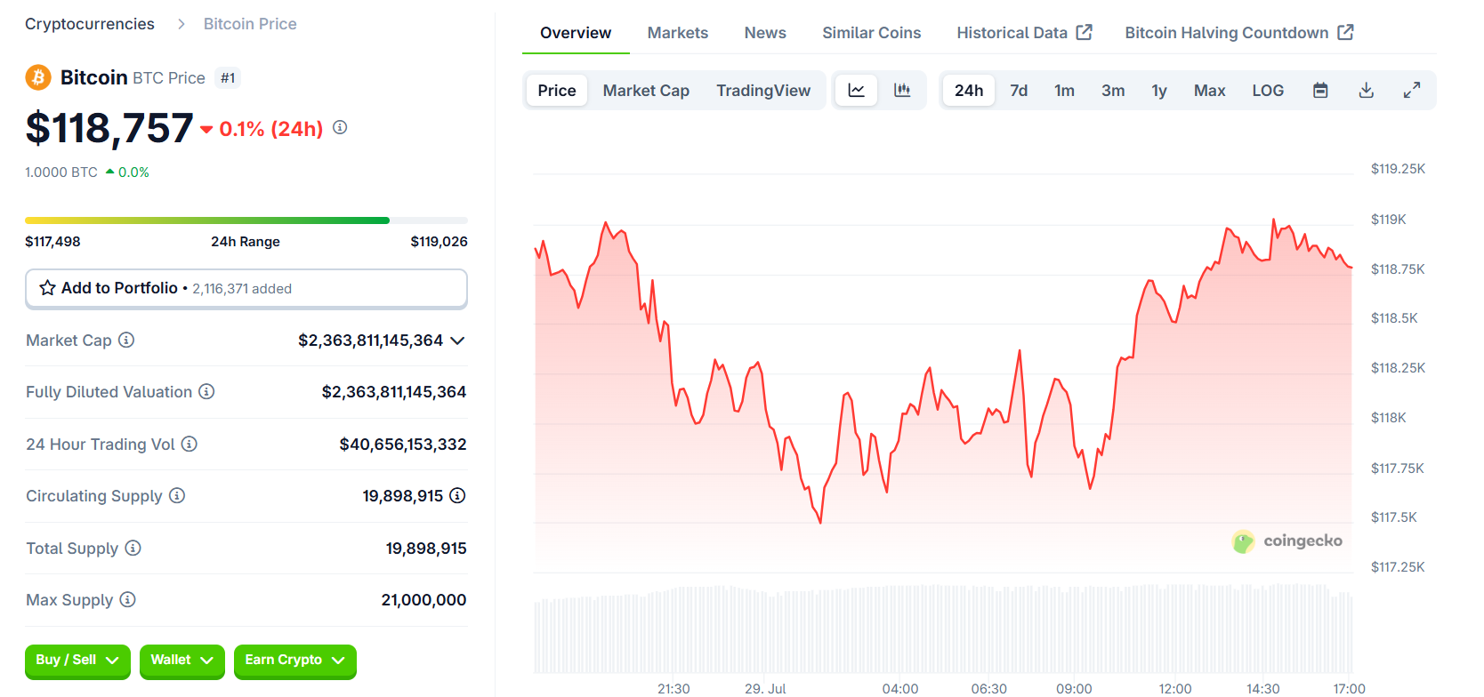Expand the Market Cap value chevron

(457, 340)
